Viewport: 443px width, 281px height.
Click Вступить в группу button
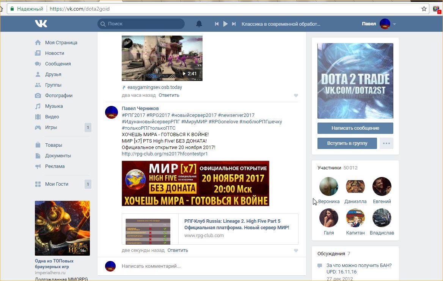coord(347,143)
